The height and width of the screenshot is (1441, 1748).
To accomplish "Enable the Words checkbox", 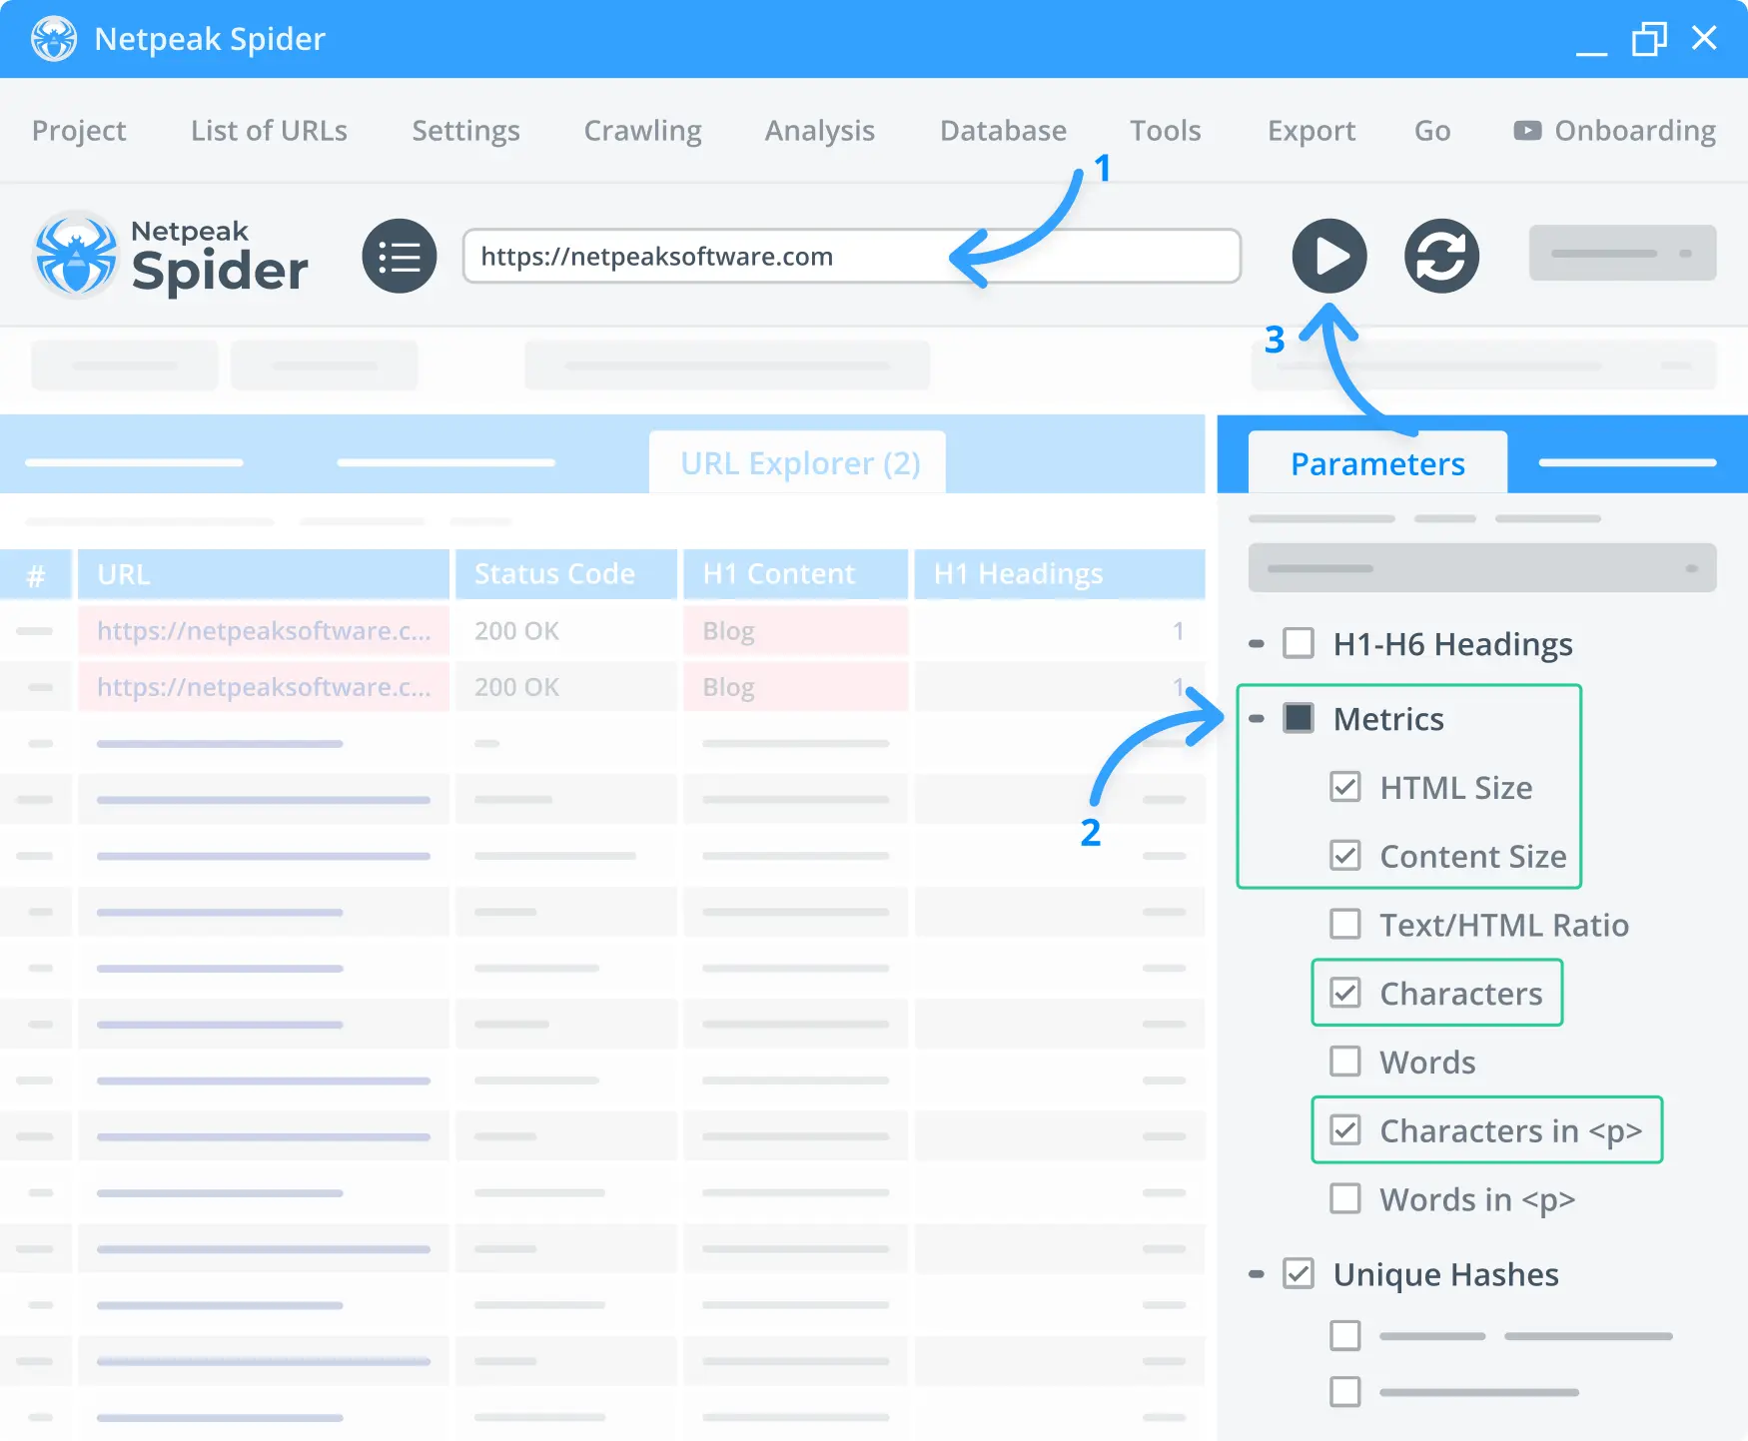I will tap(1344, 1061).
